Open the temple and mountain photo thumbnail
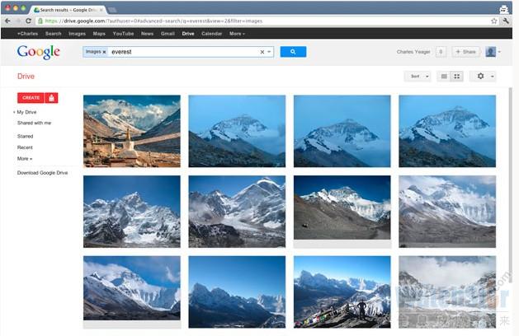 [x=131, y=131]
